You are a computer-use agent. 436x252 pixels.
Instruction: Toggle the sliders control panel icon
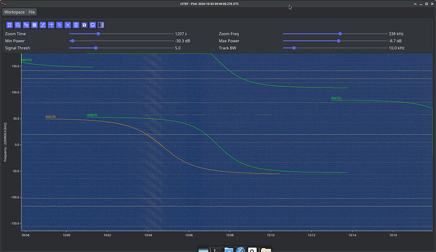pos(9,25)
